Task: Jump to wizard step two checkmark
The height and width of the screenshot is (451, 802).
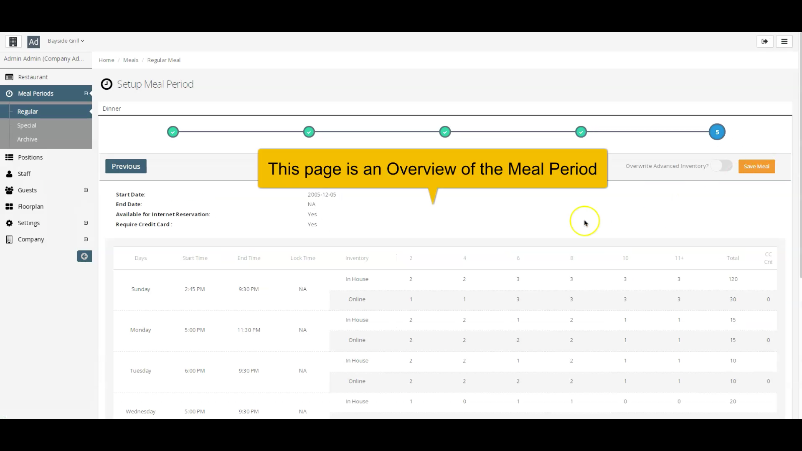Action: (x=309, y=132)
